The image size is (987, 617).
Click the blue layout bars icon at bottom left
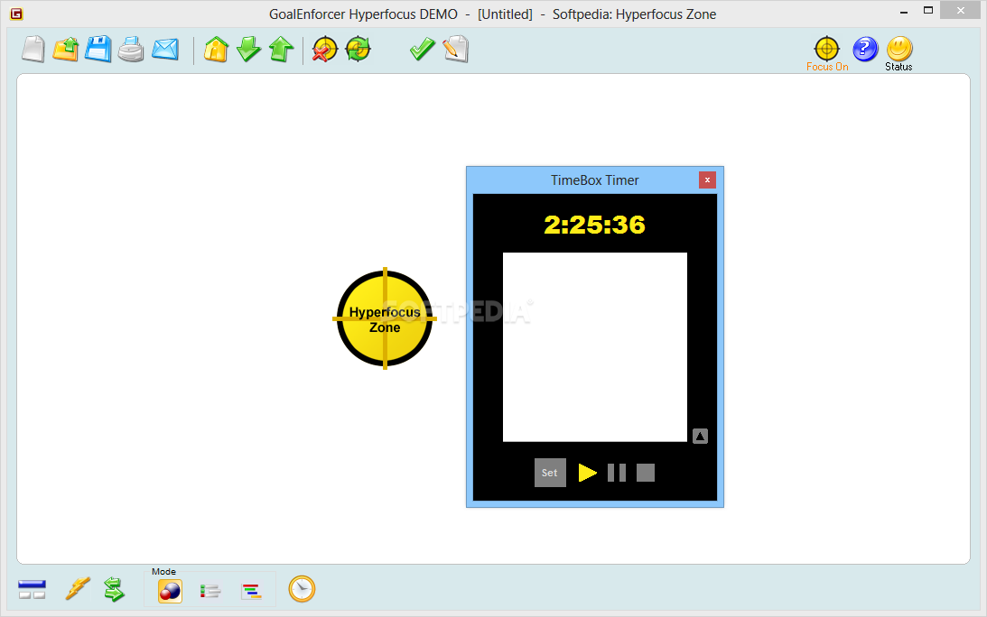(x=32, y=589)
